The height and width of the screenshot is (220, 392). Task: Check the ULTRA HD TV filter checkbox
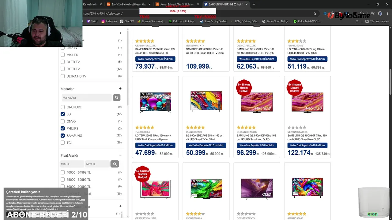point(62,76)
